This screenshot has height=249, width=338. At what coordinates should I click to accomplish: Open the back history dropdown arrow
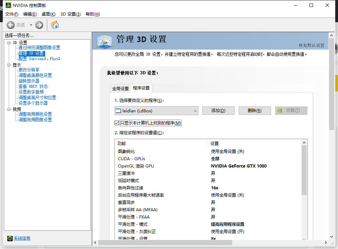31,25
